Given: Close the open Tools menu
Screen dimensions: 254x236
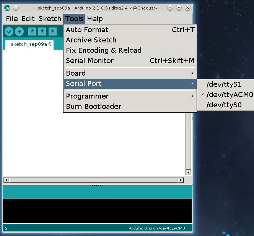Looking at the screenshot, I should coord(74,19).
